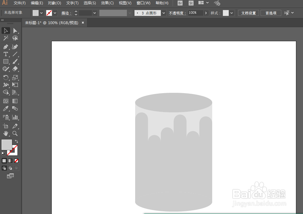Open the variable width profile dropdown
This screenshot has height=214, width=303.
[x=129, y=13]
